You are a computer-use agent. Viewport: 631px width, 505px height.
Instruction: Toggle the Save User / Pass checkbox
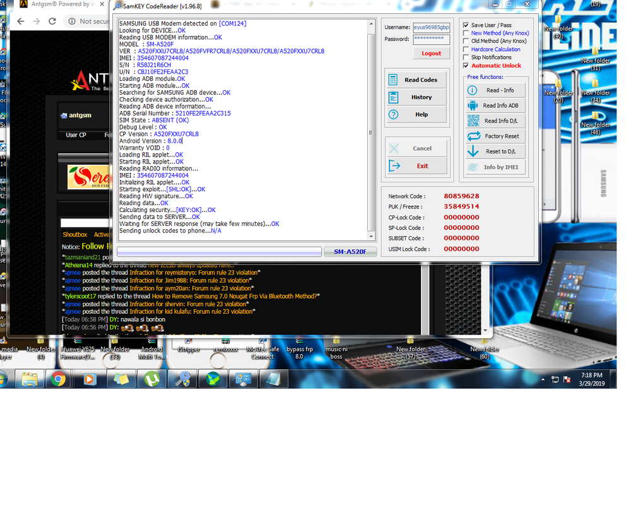point(466,25)
